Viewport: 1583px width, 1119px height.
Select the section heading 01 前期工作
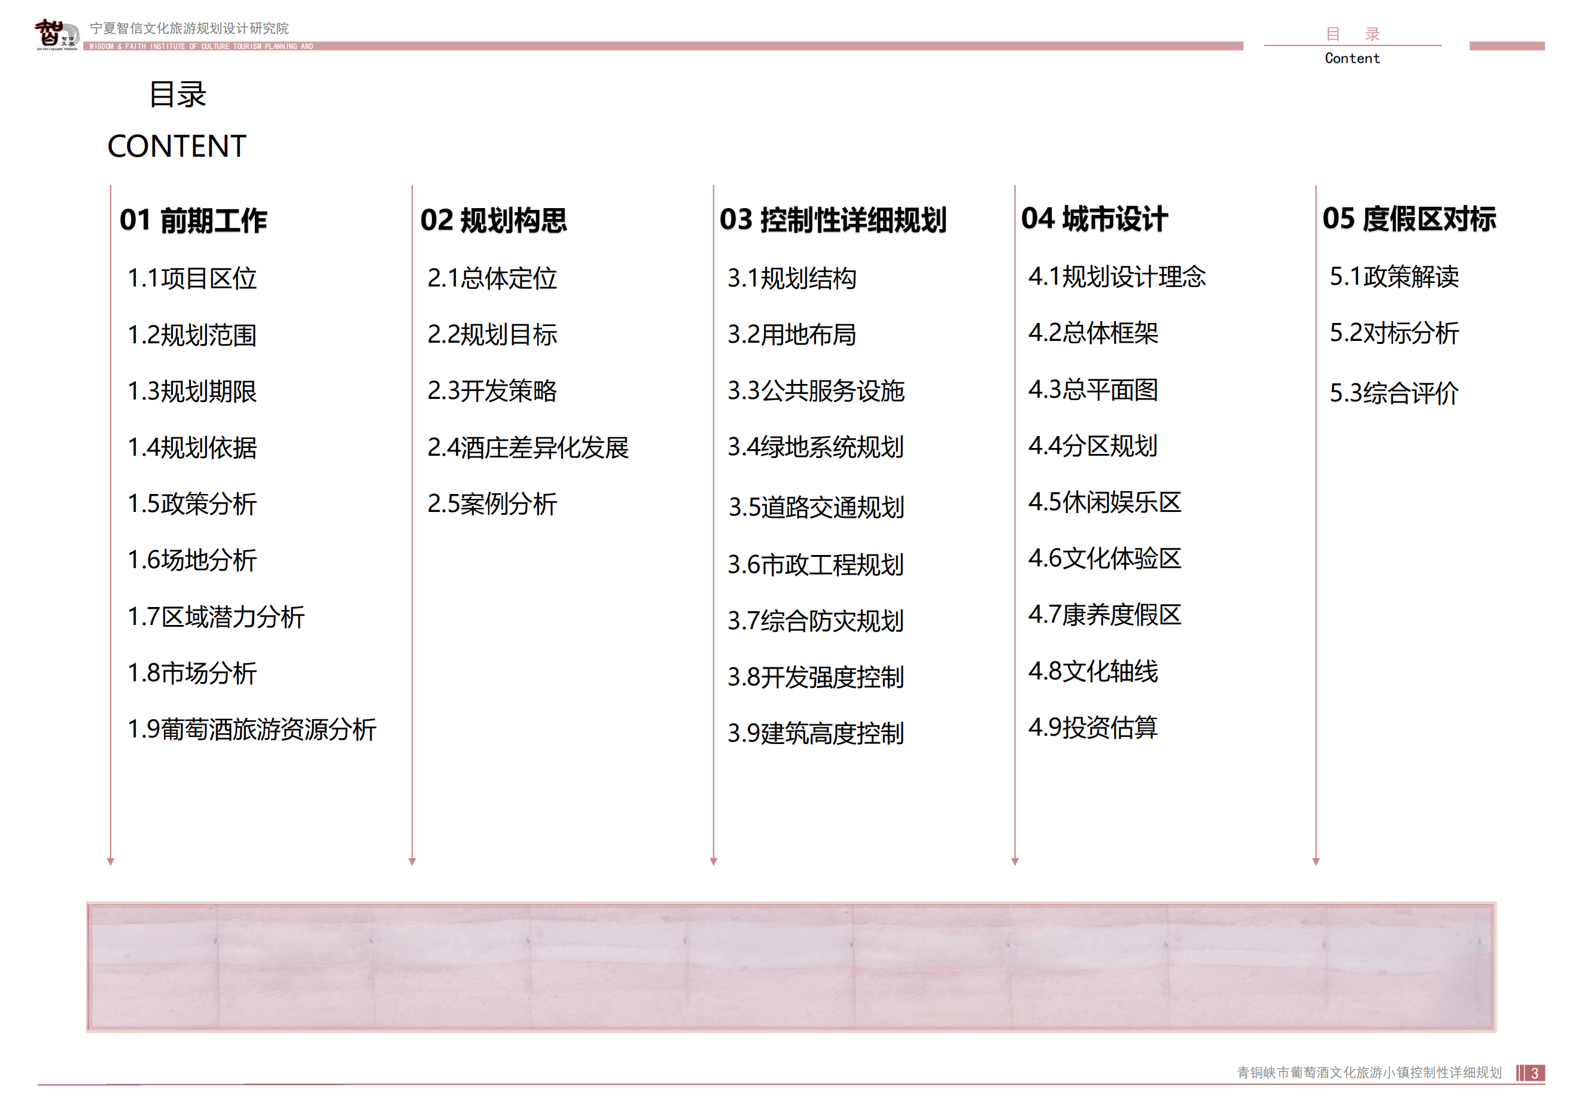click(x=195, y=222)
